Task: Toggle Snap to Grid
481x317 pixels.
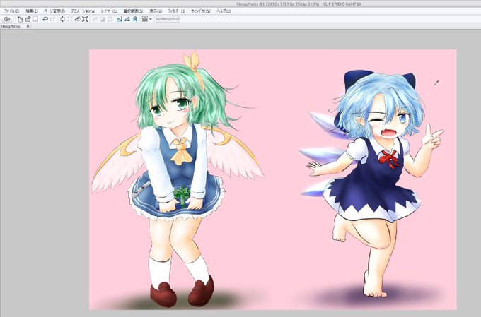Action: pyautogui.click(x=135, y=19)
